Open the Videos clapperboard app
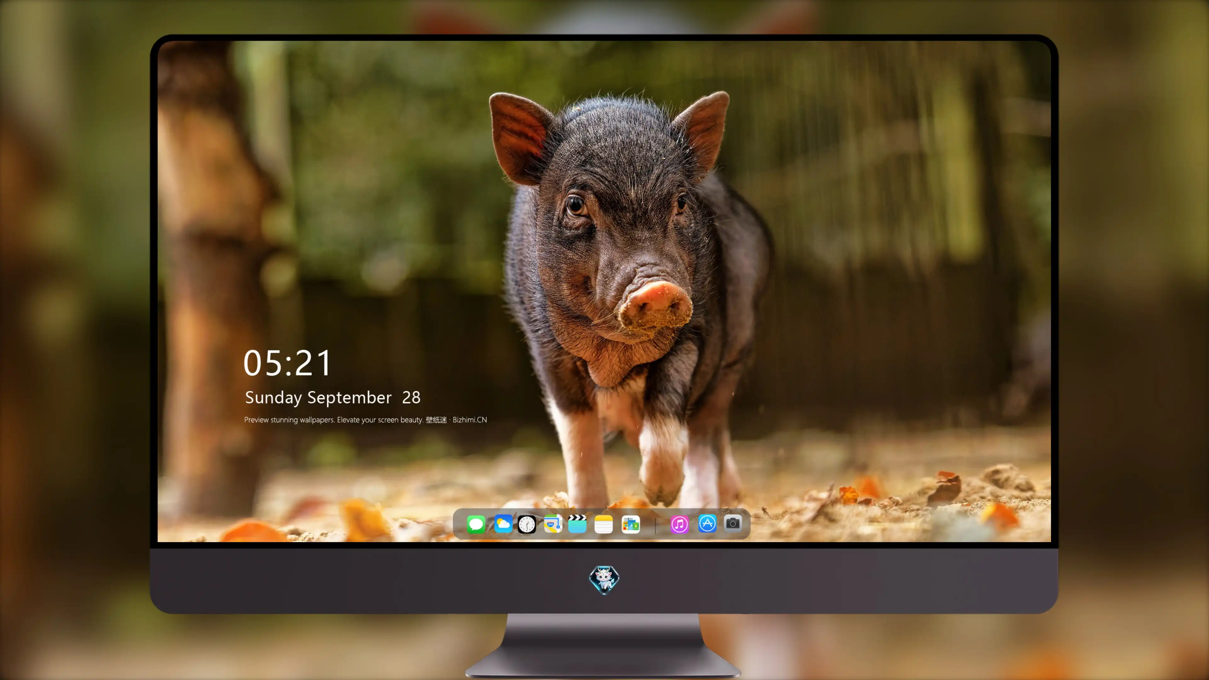Viewport: 1209px width, 680px height. (577, 524)
